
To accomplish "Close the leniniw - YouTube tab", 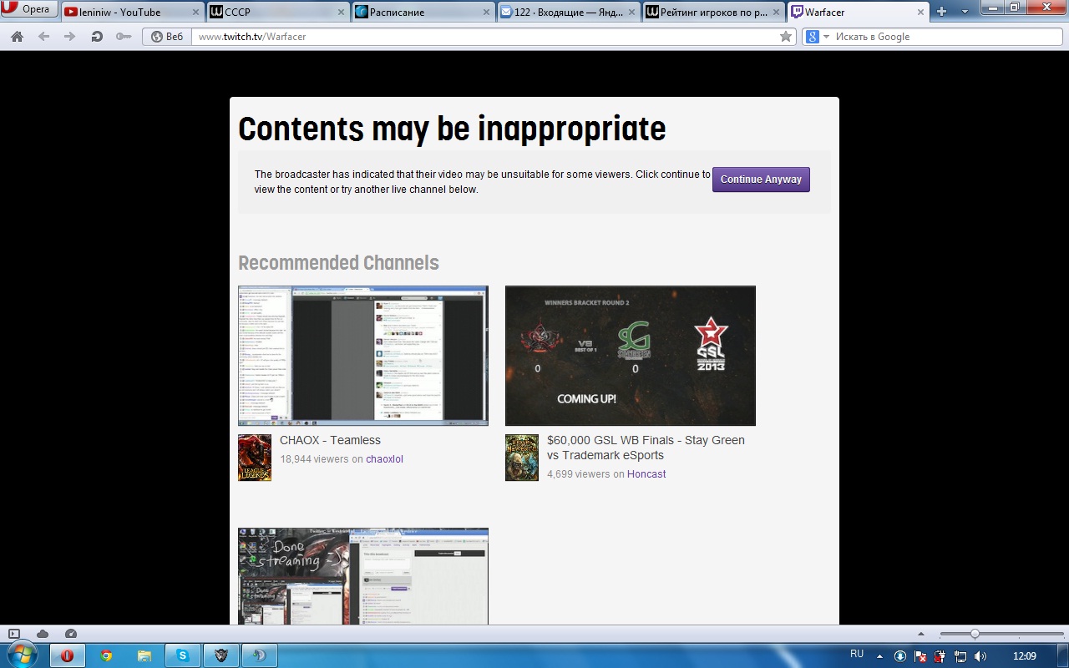I will coord(195,13).
